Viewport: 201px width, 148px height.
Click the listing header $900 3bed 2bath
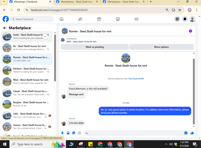[82, 42]
